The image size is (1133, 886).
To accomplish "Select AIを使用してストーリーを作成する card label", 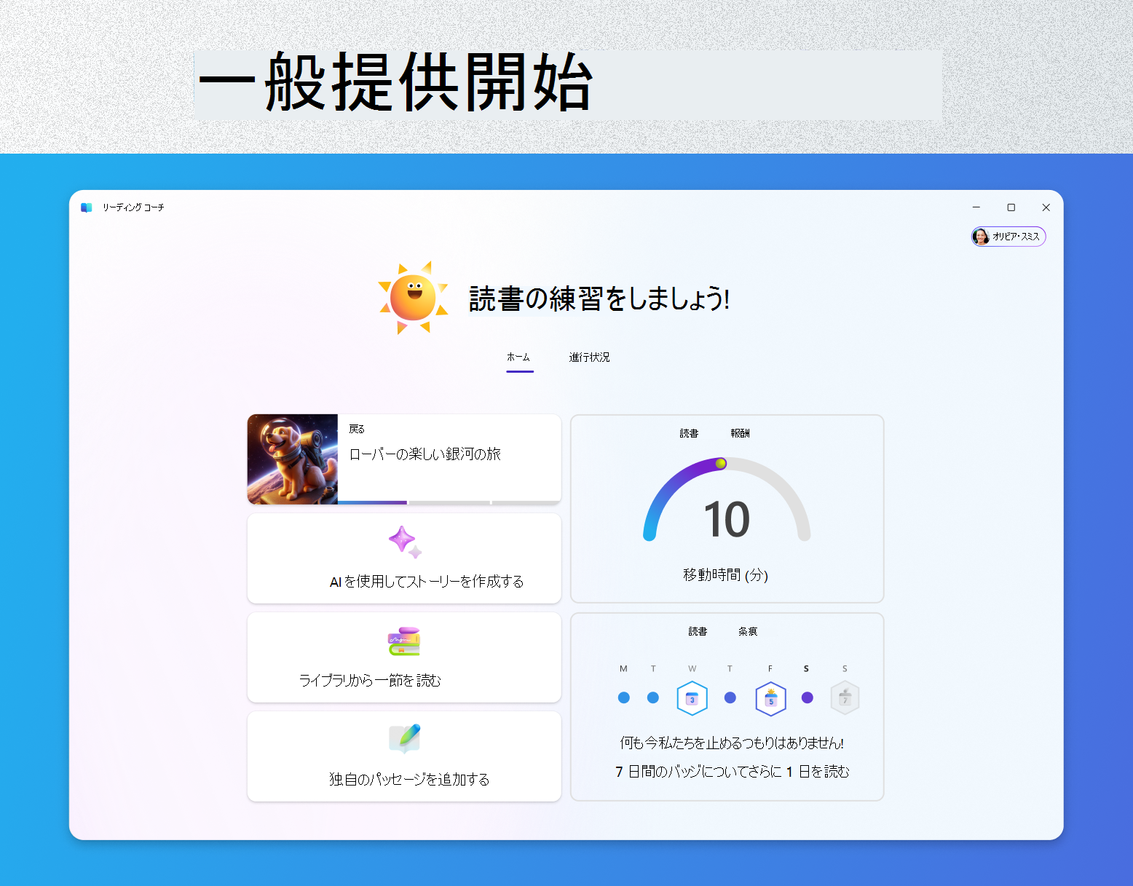I will pyautogui.click(x=427, y=582).
